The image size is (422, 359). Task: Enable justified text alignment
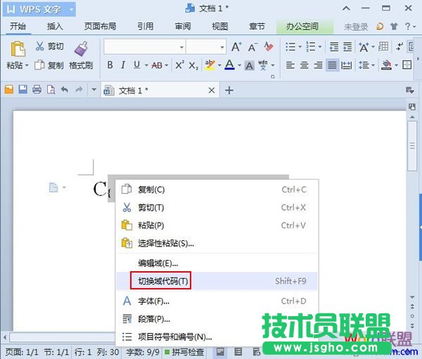[x=332, y=65]
